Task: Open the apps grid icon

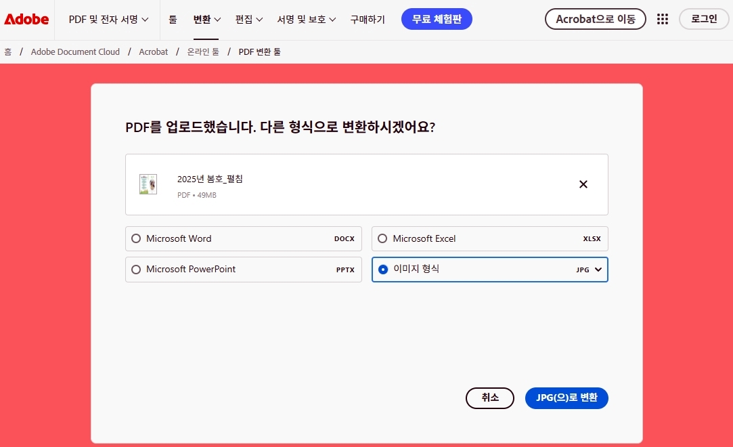Action: click(x=663, y=19)
